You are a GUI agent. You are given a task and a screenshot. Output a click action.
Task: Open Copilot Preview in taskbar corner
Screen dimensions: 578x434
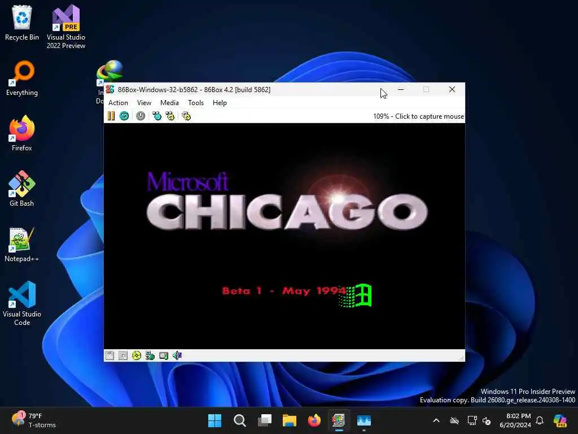(x=561, y=420)
